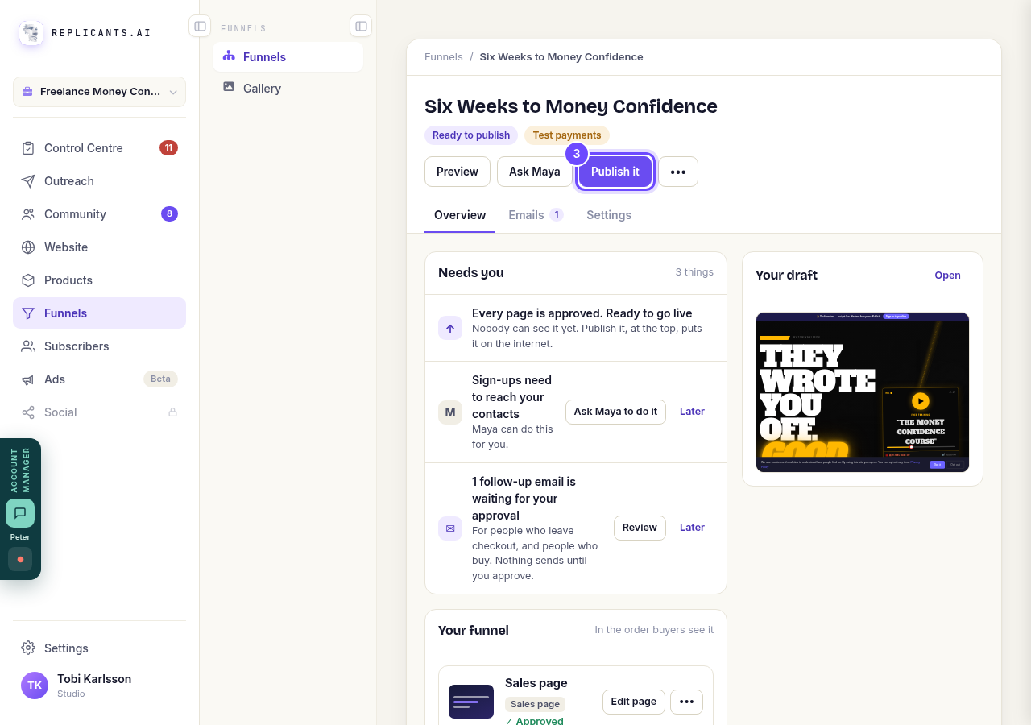1031x725 pixels.
Task: Click the upward arrow publish icon
Action: pyautogui.click(x=450, y=328)
